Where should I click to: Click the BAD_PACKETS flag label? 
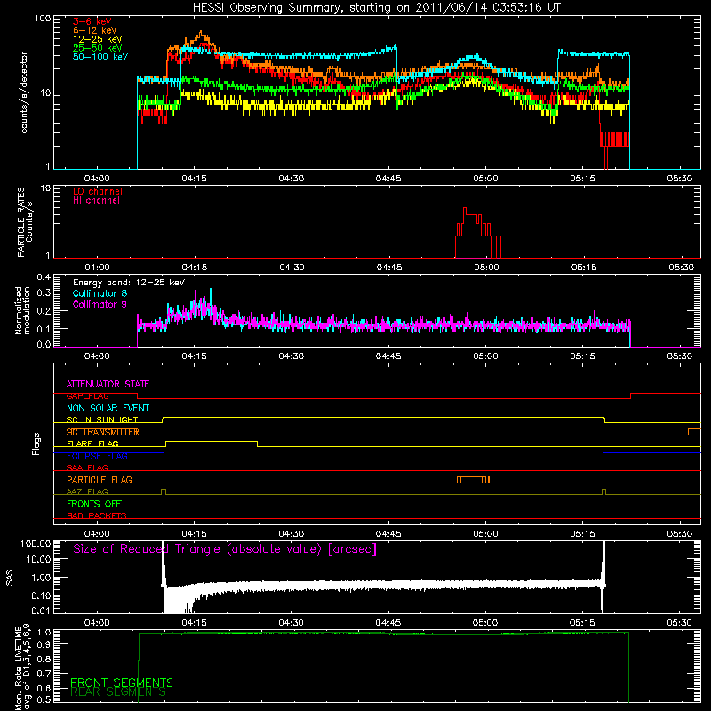(x=97, y=515)
